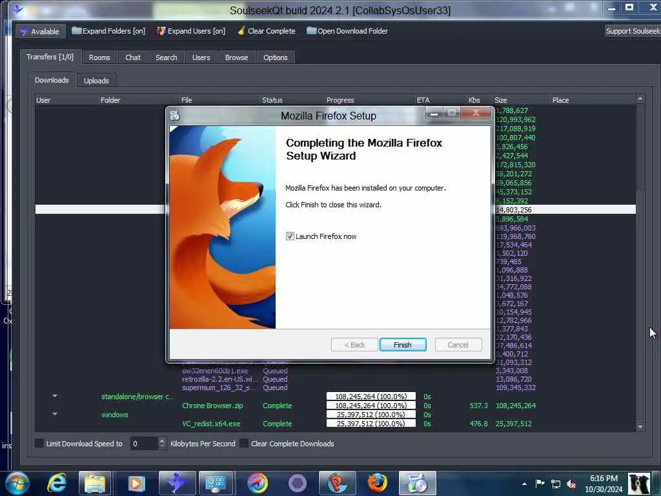Click Cancel in Firefox Setup
The height and width of the screenshot is (496, 661).
click(458, 345)
